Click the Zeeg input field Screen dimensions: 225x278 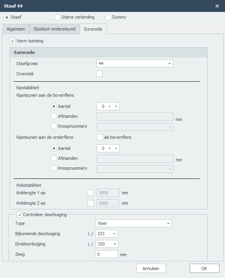107,254
